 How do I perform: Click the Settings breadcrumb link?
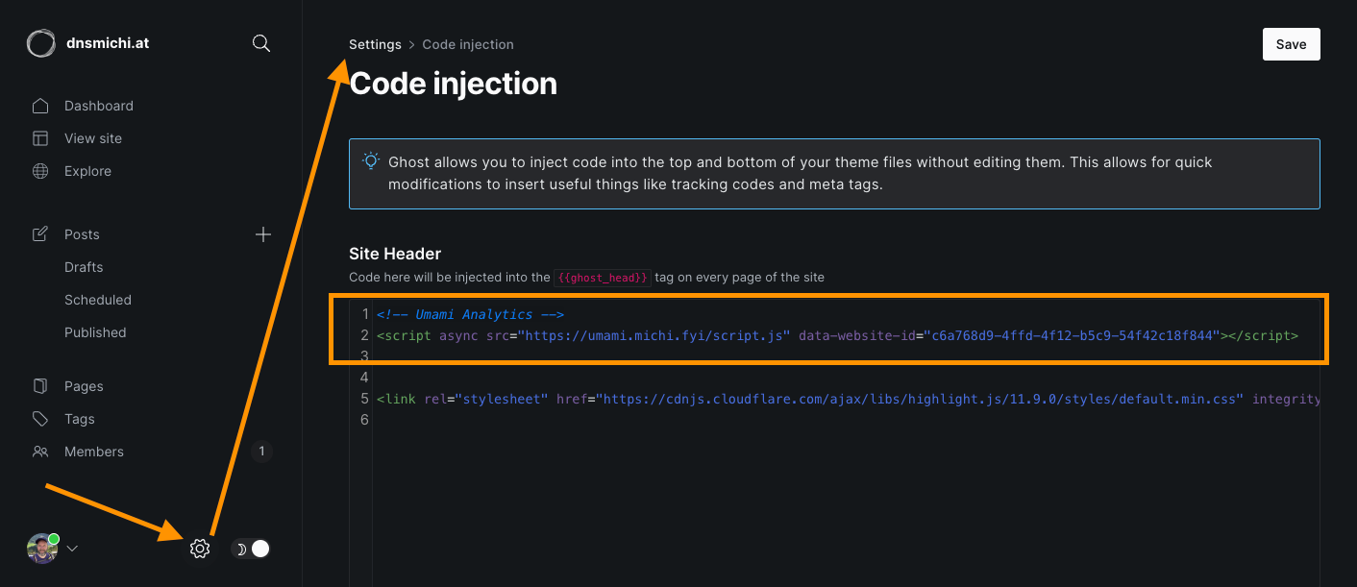click(375, 44)
